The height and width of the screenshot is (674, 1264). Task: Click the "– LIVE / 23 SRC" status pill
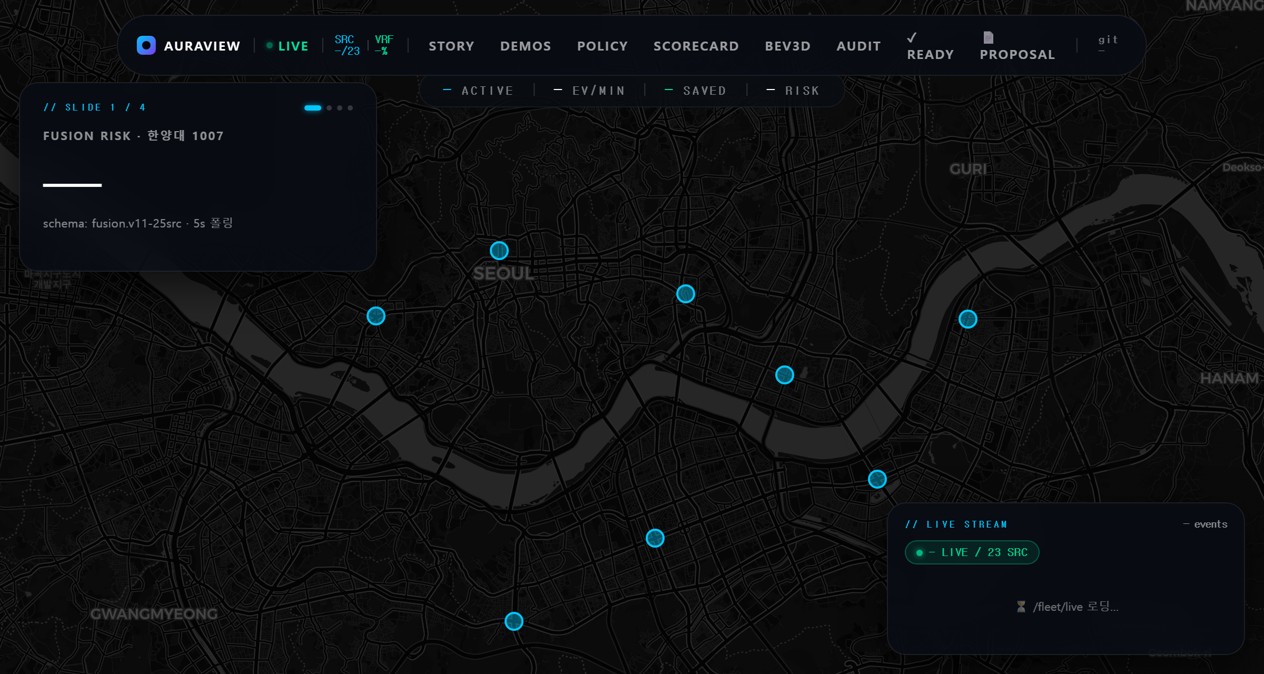tap(972, 552)
